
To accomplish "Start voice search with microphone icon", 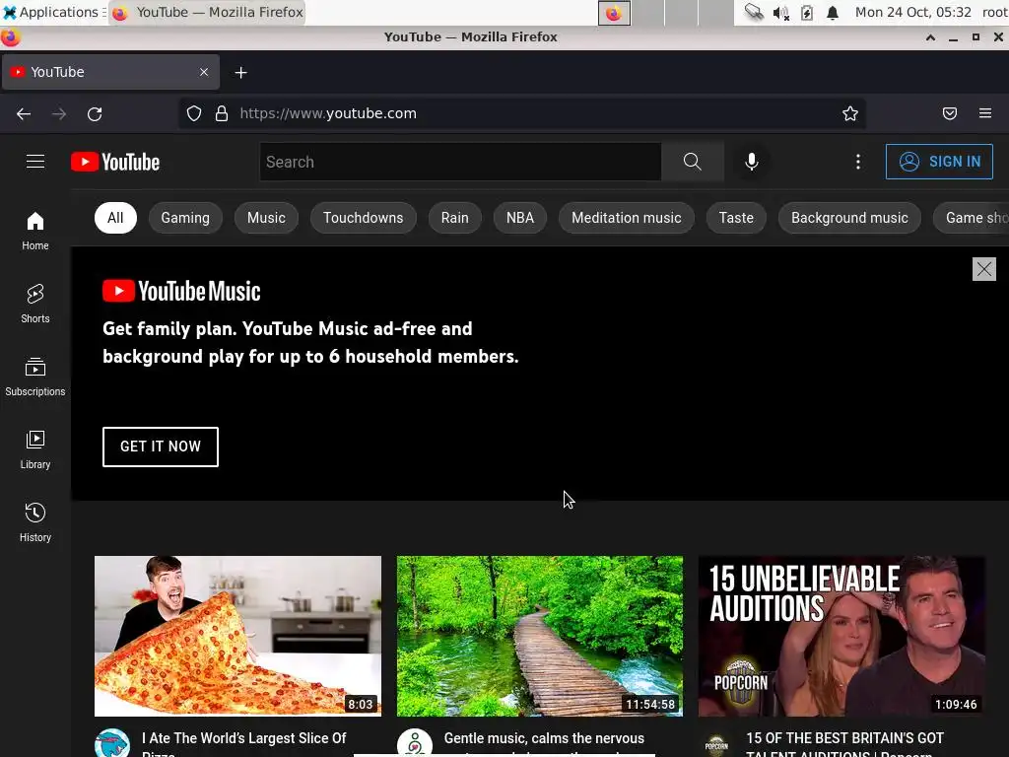I will (x=751, y=162).
